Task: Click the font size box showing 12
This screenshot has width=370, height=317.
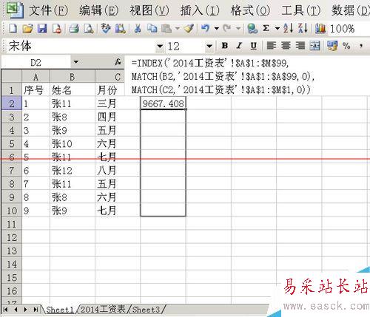Action: 186,46
